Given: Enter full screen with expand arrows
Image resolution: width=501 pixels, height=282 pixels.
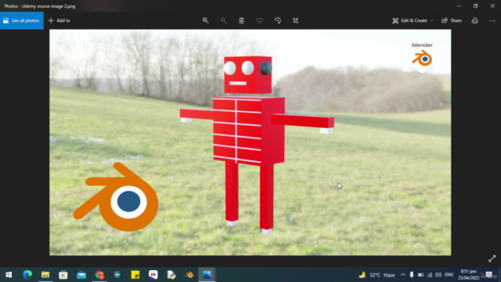Looking at the screenshot, I should 492,258.
